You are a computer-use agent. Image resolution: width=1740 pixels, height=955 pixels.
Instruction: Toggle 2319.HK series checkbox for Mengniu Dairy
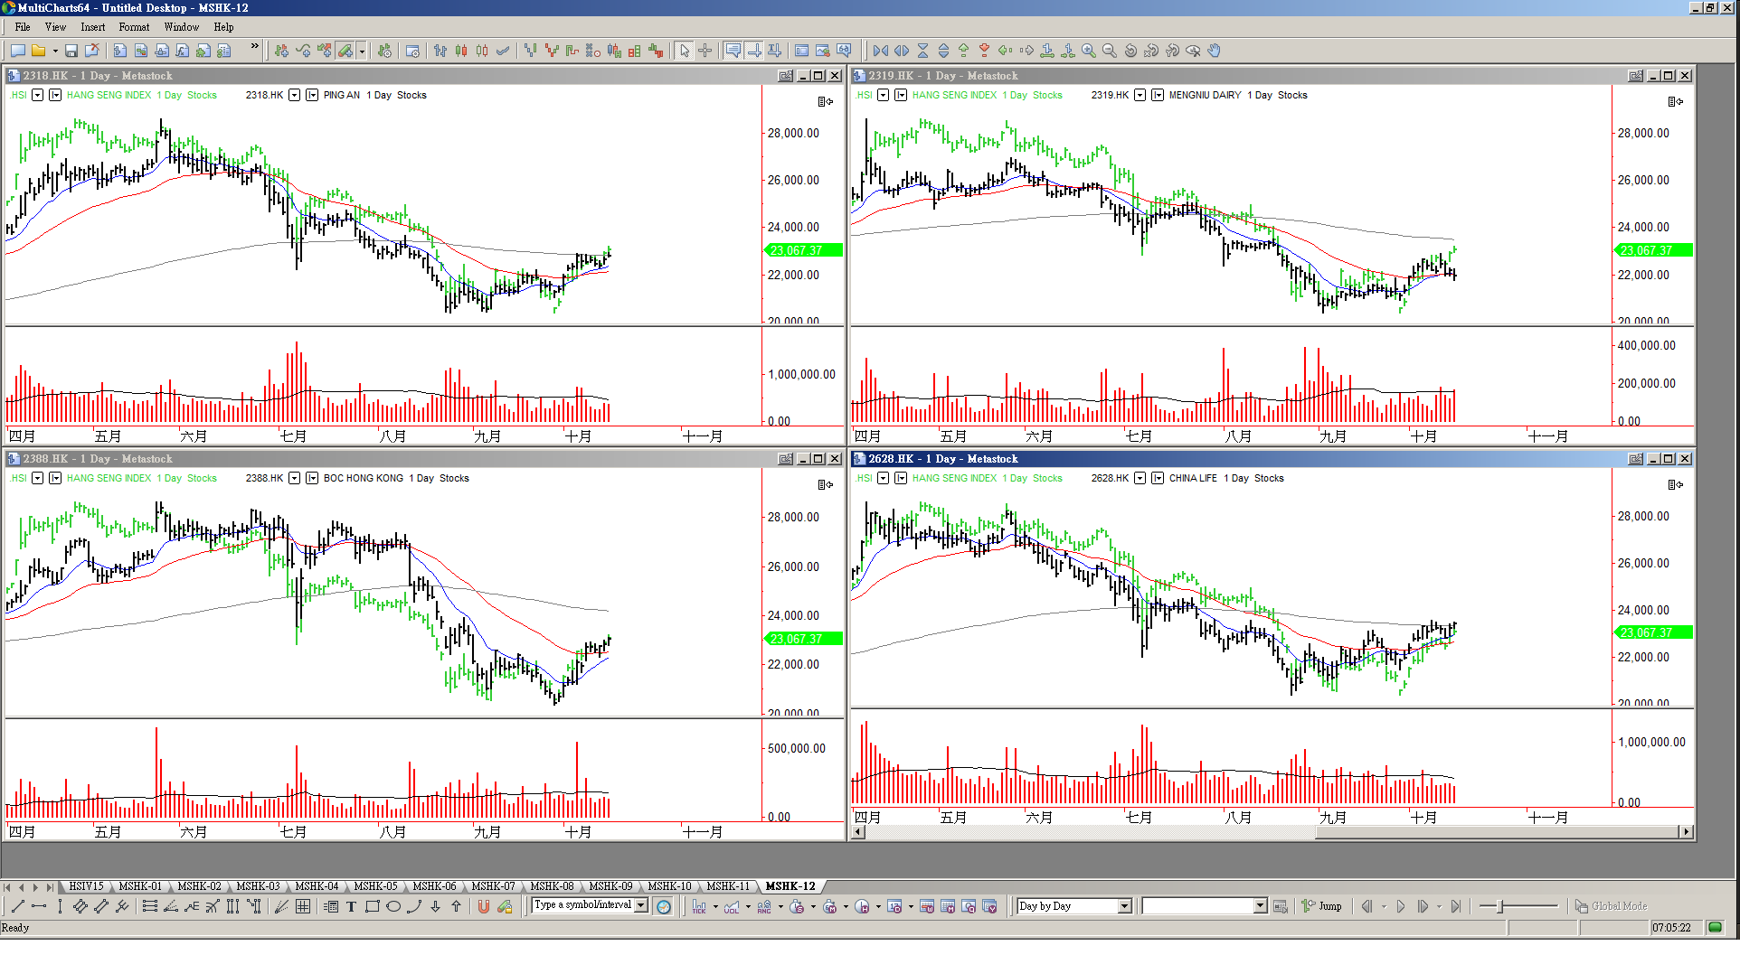(x=1140, y=95)
